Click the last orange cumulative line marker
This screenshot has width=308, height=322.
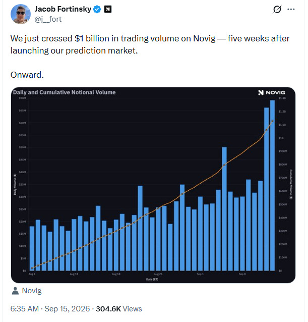point(272,121)
